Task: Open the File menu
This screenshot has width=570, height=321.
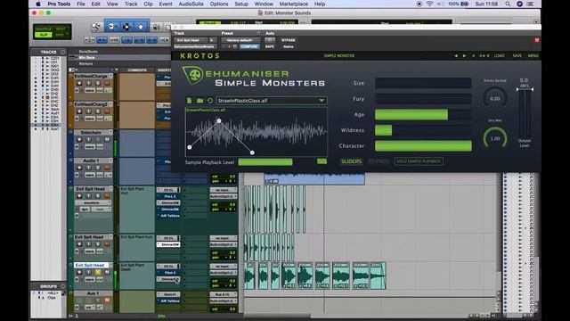Action: pyautogui.click(x=81, y=4)
